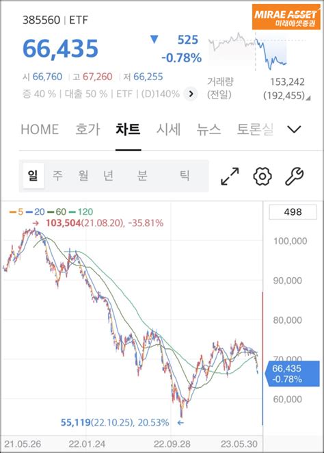Open chart tools wrench icon

295,176
